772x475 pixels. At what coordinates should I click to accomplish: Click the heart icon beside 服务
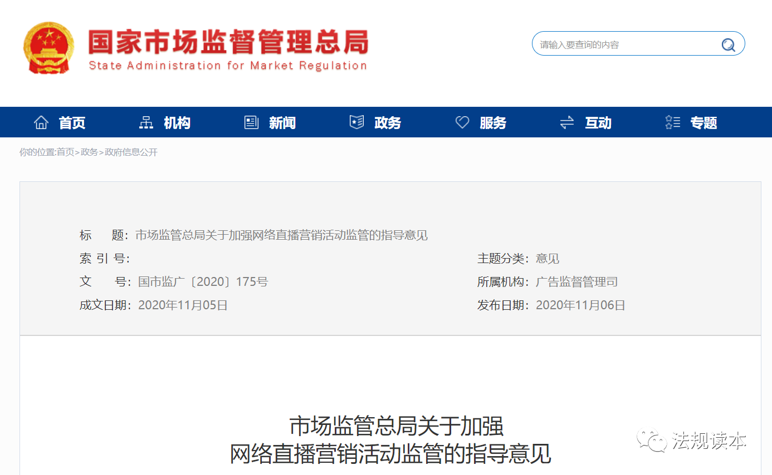coord(462,122)
